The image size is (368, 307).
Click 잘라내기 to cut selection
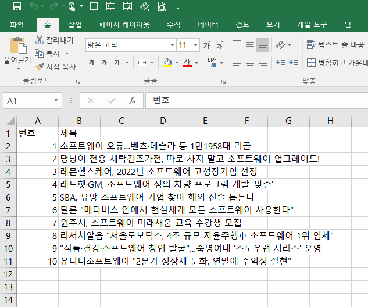(x=55, y=40)
